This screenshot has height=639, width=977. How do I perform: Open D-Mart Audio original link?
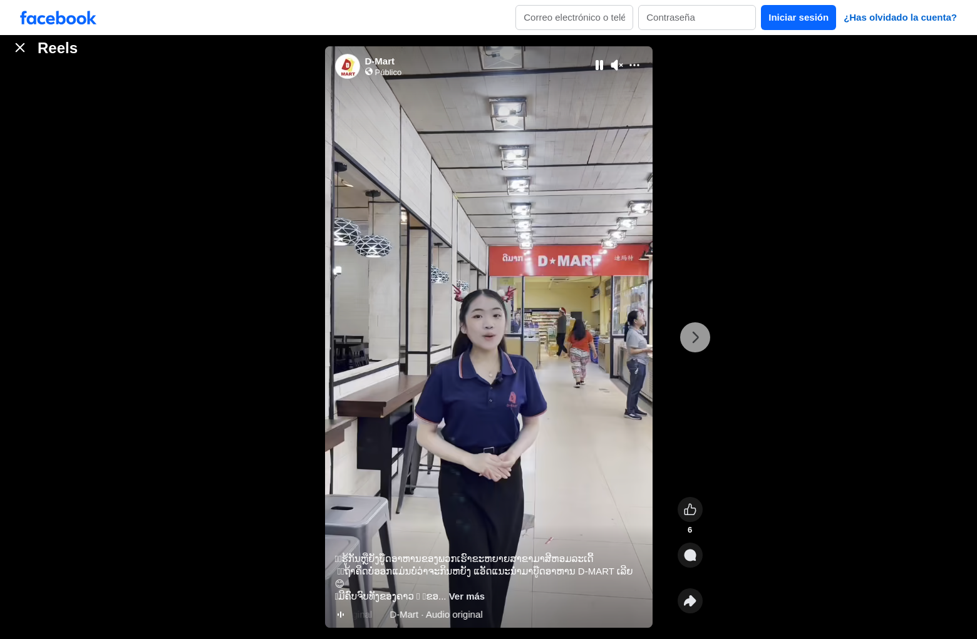(x=436, y=615)
